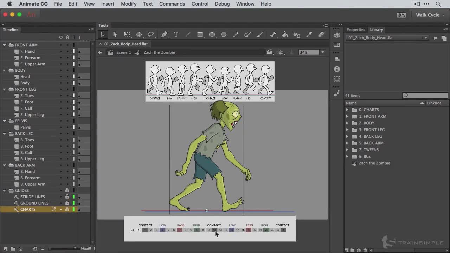This screenshot has width=450, height=253.
Task: Go to Scene 1 in breadcrumb
Action: [123, 52]
